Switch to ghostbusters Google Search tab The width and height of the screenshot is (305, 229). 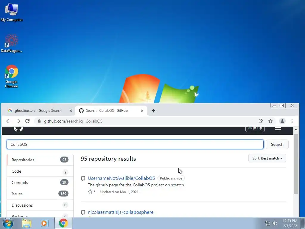[38, 111]
